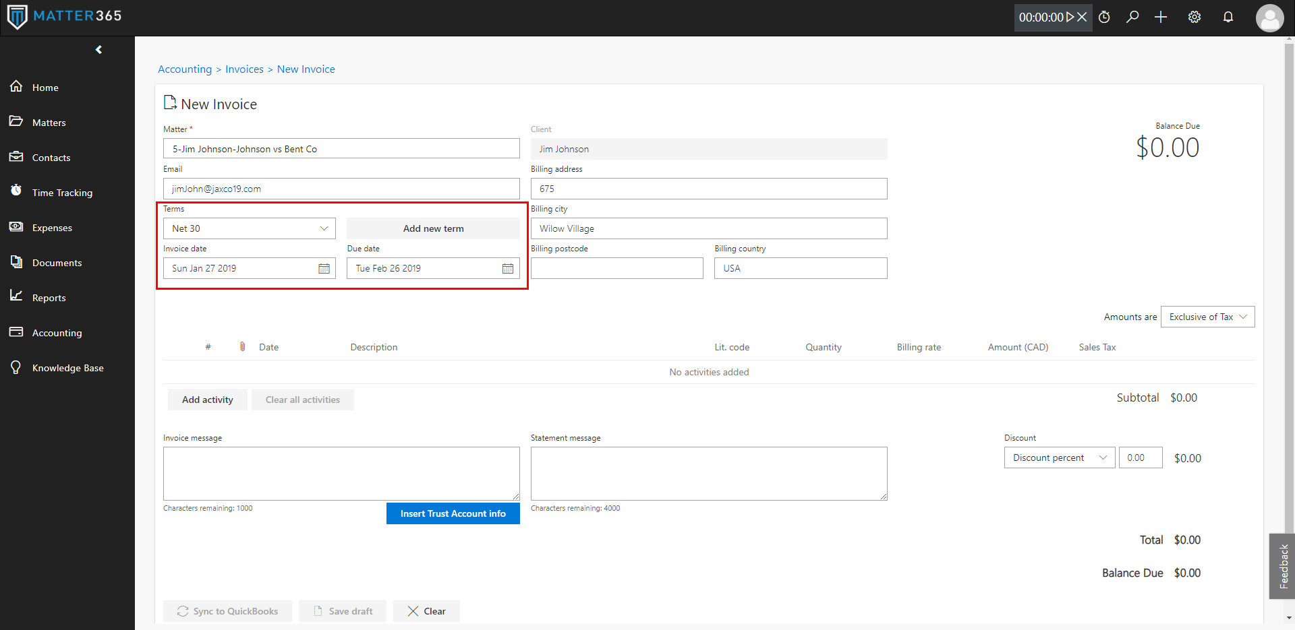Click the Reports chart icon
This screenshot has height=630, width=1295.
[16, 296]
